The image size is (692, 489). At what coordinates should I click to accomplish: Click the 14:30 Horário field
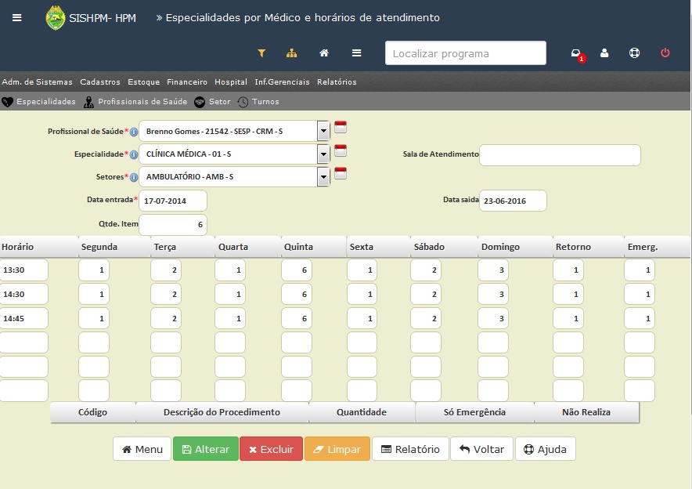(x=24, y=294)
